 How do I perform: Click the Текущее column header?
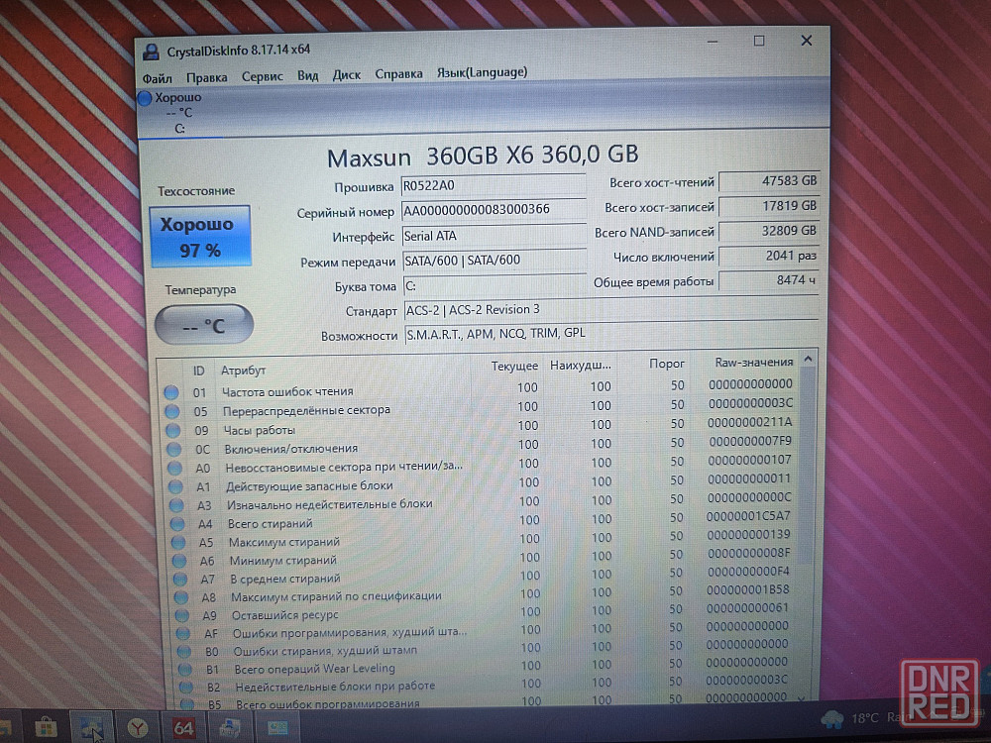514,367
